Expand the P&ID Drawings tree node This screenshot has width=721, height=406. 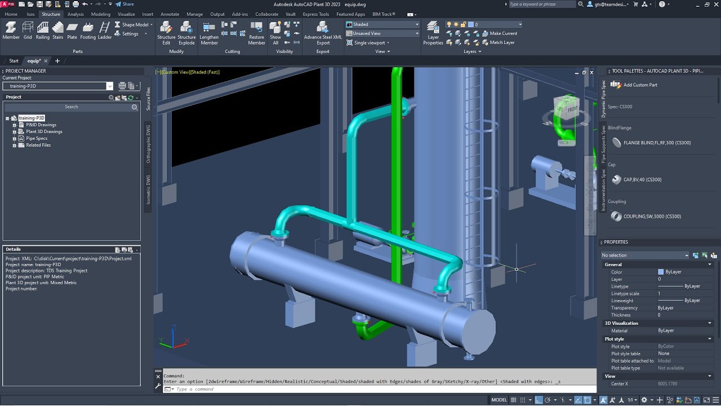[x=14, y=125]
